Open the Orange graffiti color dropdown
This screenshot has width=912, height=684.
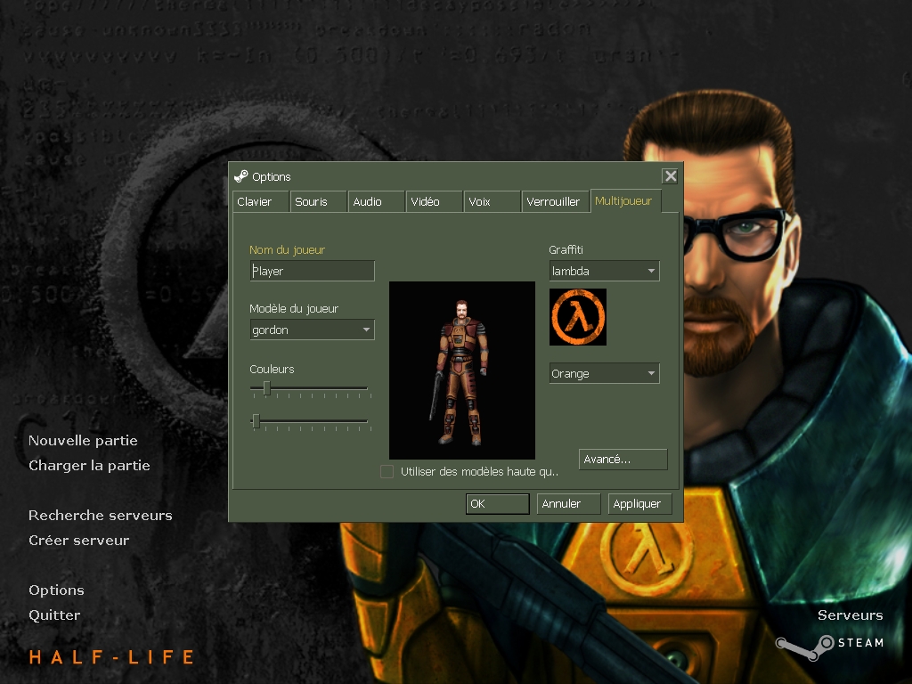[x=604, y=374]
